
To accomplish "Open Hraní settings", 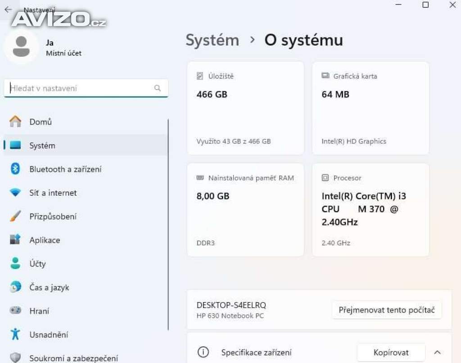I will click(86, 311).
